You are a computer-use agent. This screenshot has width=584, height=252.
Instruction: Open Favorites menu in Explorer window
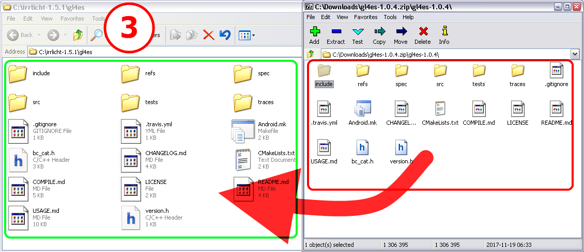[72, 19]
